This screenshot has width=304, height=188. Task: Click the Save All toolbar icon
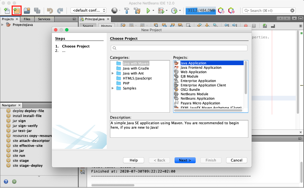[37, 10]
